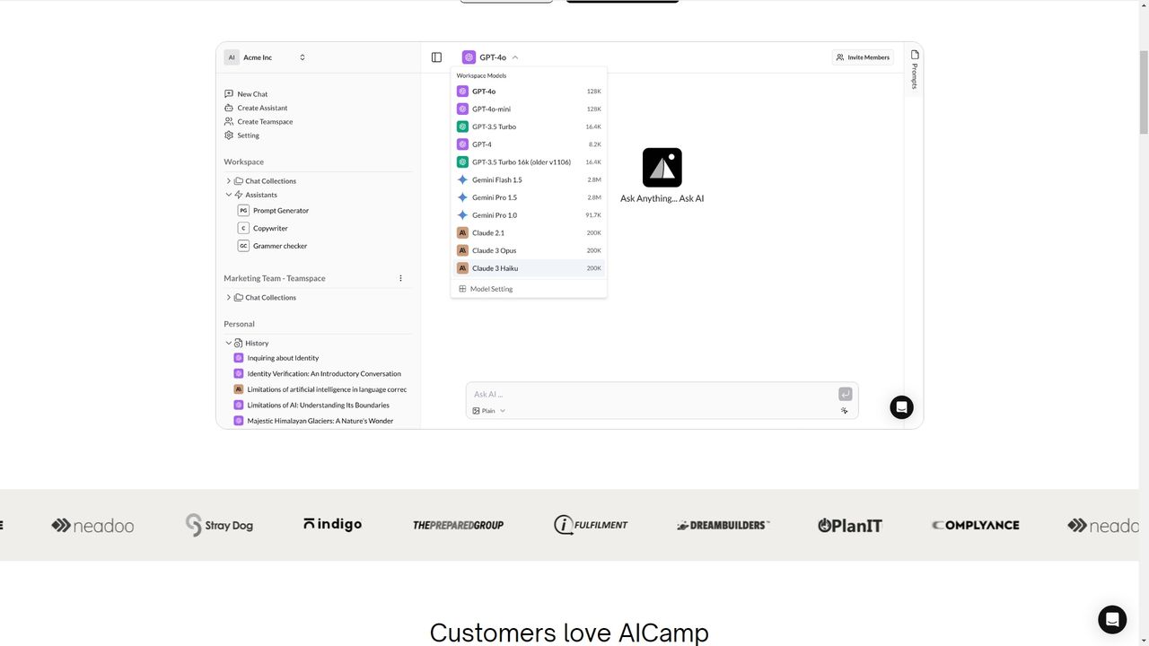
Task: Click the Setting gear icon
Action: (x=229, y=135)
